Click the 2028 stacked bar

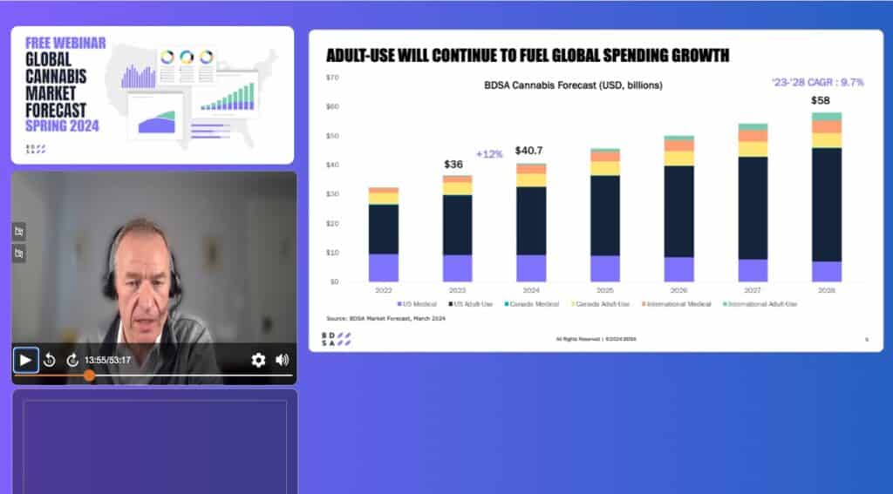click(x=827, y=197)
